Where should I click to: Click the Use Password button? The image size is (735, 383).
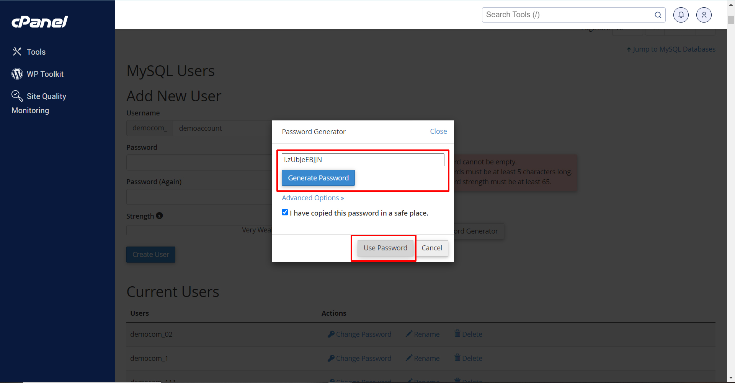(x=385, y=248)
